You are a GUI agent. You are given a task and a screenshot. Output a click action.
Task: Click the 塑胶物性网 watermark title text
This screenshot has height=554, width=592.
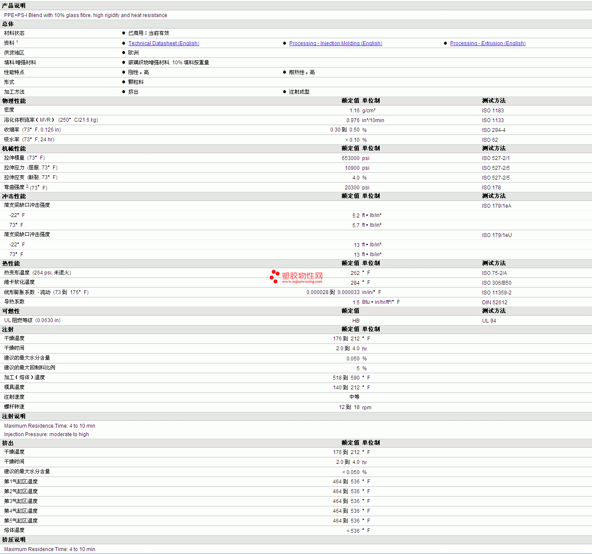(302, 275)
